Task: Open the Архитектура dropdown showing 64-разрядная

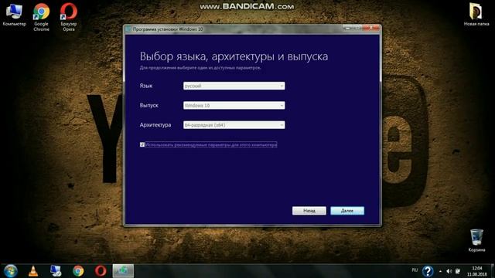Action: click(234, 125)
